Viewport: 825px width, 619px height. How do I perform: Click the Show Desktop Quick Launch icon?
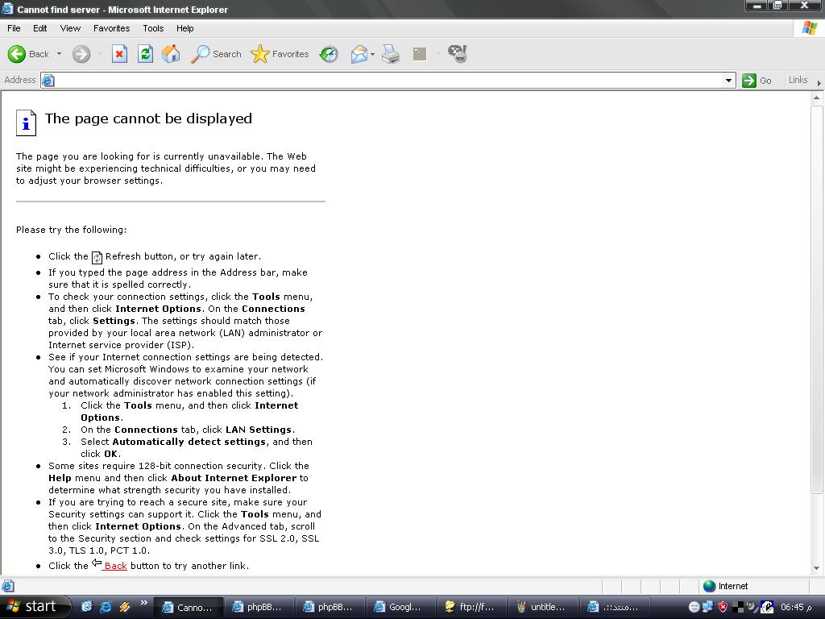87,607
